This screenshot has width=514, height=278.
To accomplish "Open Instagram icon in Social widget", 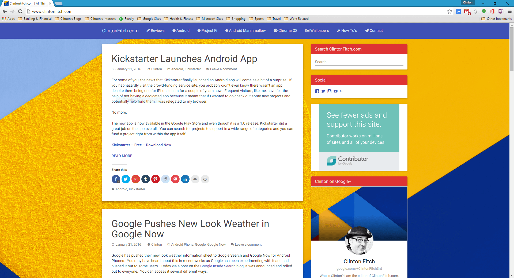I will pyautogui.click(x=329, y=91).
